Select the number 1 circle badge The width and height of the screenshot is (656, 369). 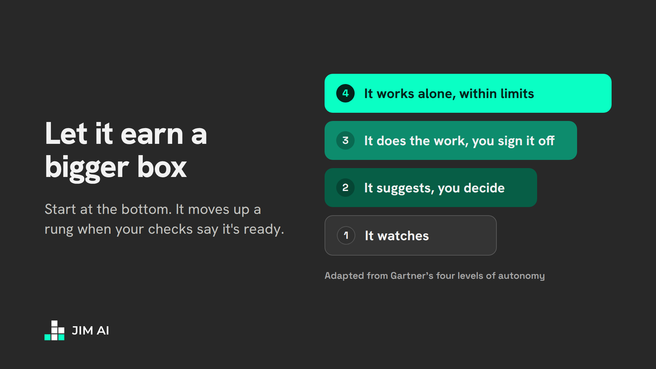click(x=346, y=235)
